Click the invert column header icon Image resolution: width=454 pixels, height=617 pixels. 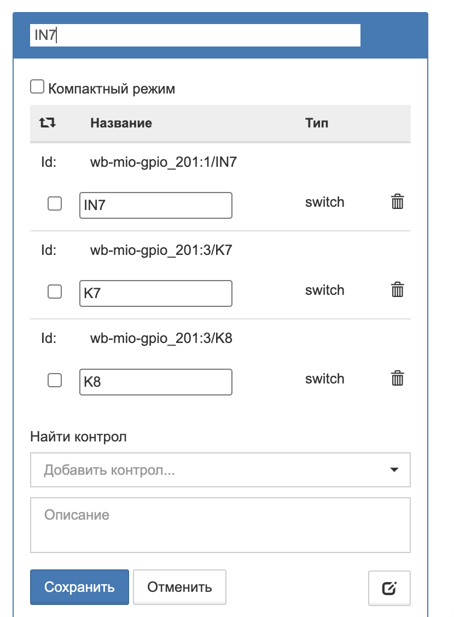point(48,123)
